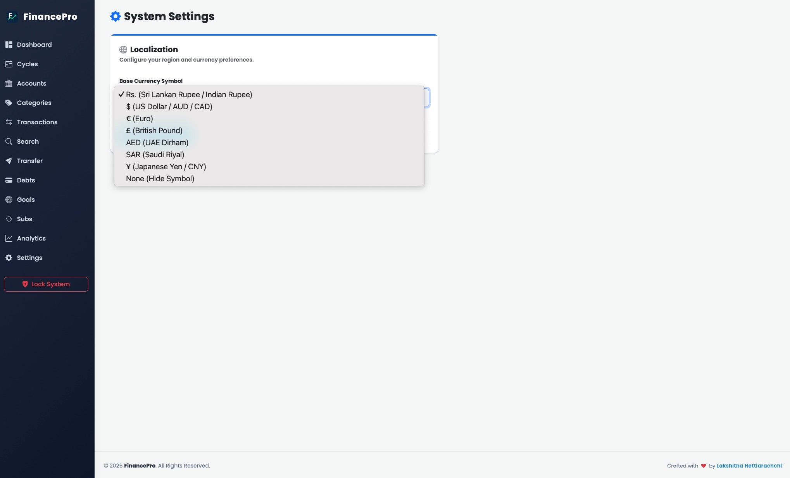Click the shield icon on Lock System
Image resolution: width=790 pixels, height=478 pixels.
pos(25,284)
